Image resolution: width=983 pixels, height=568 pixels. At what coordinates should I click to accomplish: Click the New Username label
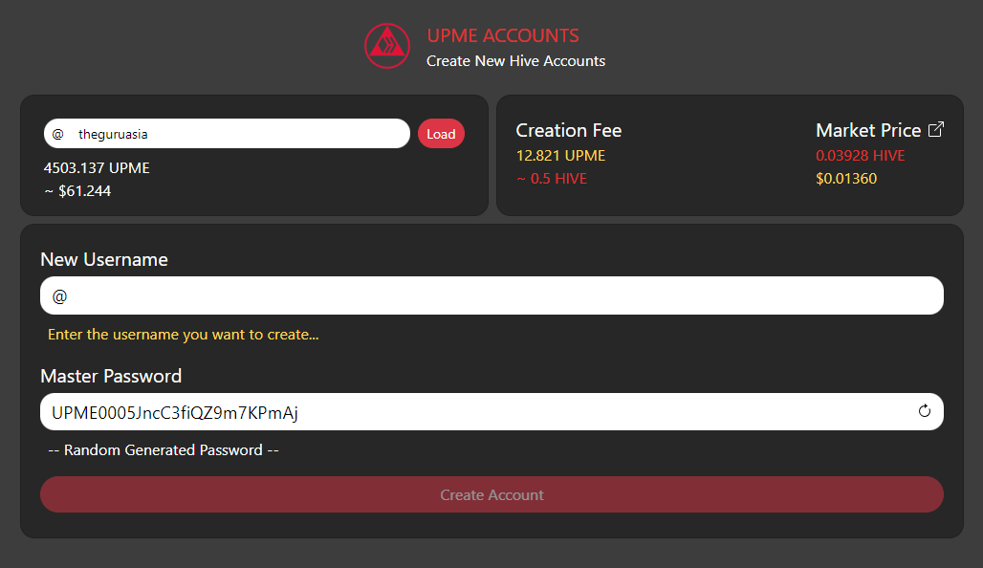coord(104,259)
